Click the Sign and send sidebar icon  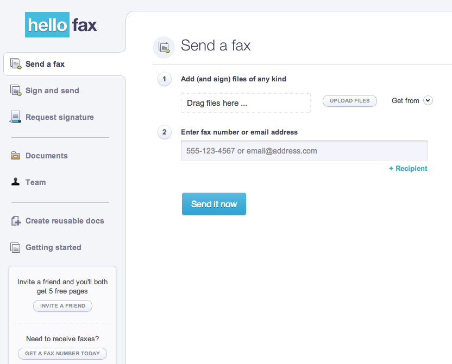[16, 91]
